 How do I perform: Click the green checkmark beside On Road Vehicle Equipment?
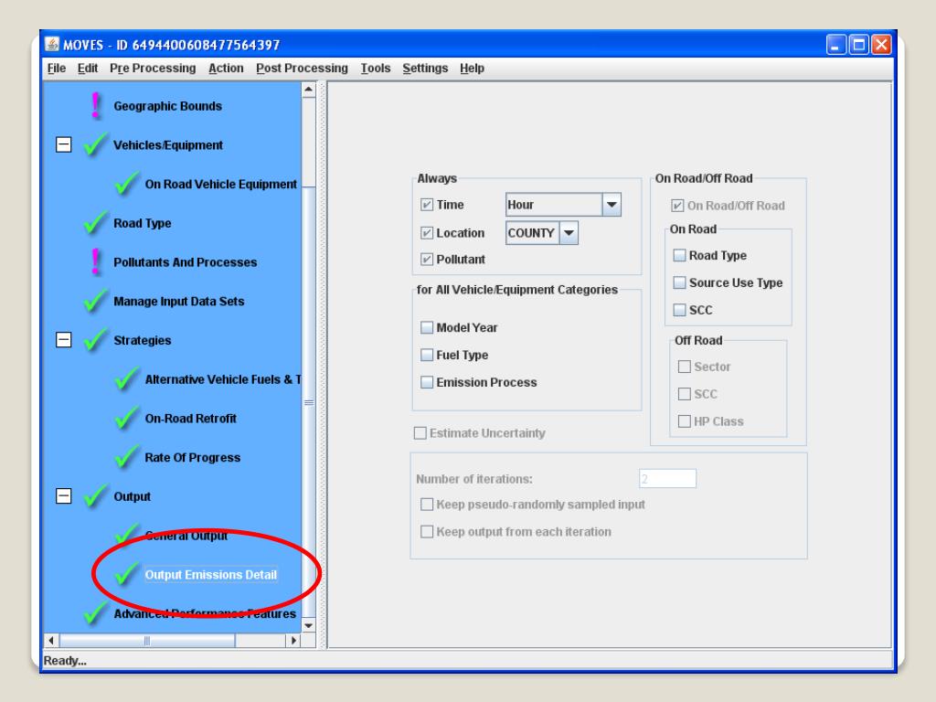[x=126, y=183]
